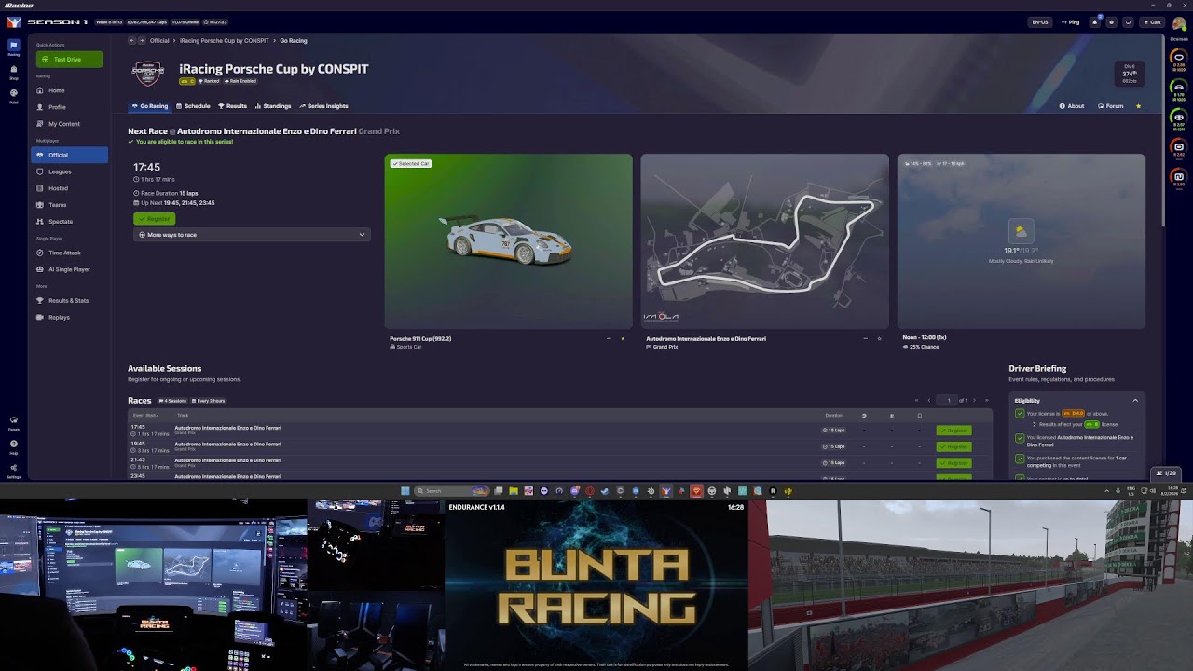The image size is (1193, 671).
Task: Click the iRacing helmet logo
Action: click(13, 21)
